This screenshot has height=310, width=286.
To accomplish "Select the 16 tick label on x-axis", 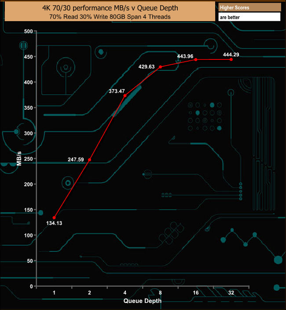I will 196,293.
